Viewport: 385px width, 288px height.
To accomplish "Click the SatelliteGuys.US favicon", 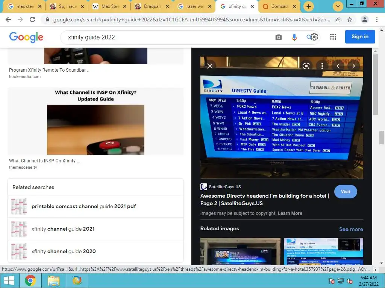I will [x=203, y=187].
